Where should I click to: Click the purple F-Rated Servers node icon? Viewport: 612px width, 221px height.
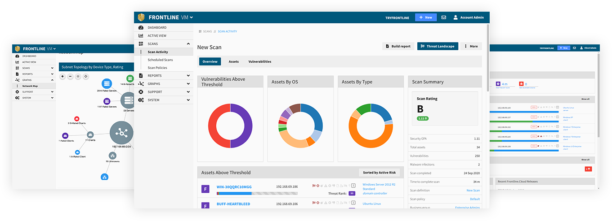click(107, 101)
